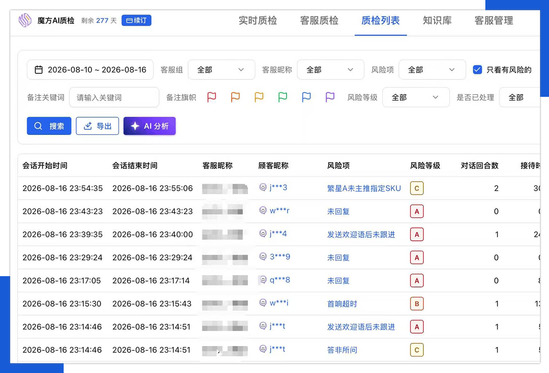Click the 导出 export button
This screenshot has width=549, height=373.
97,126
